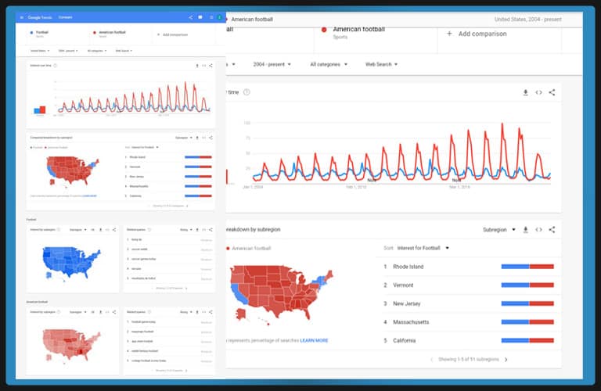Open Google apps grid in header
This screenshot has width=601, height=391.
tap(211, 17)
